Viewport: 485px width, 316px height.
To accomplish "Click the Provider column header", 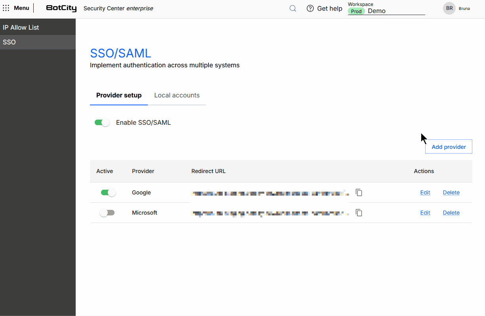I will click(143, 171).
